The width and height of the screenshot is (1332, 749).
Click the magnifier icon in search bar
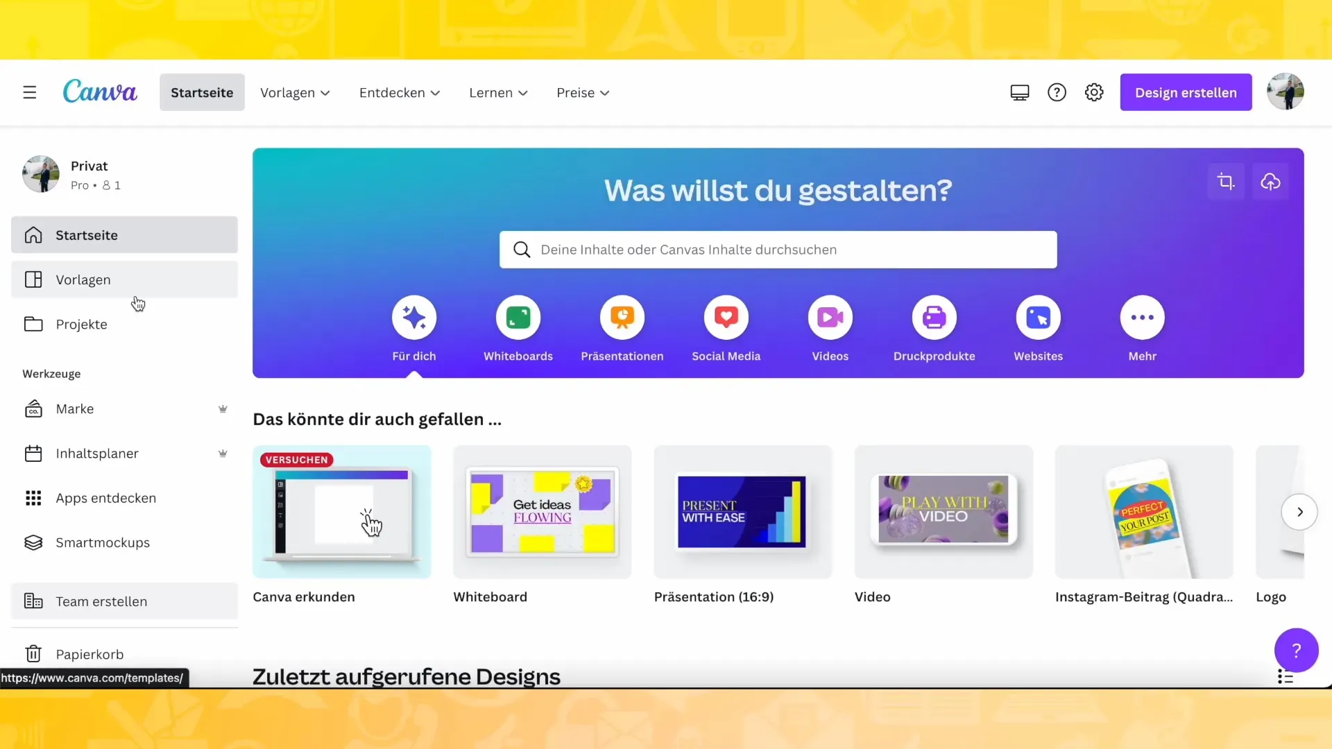coord(522,250)
